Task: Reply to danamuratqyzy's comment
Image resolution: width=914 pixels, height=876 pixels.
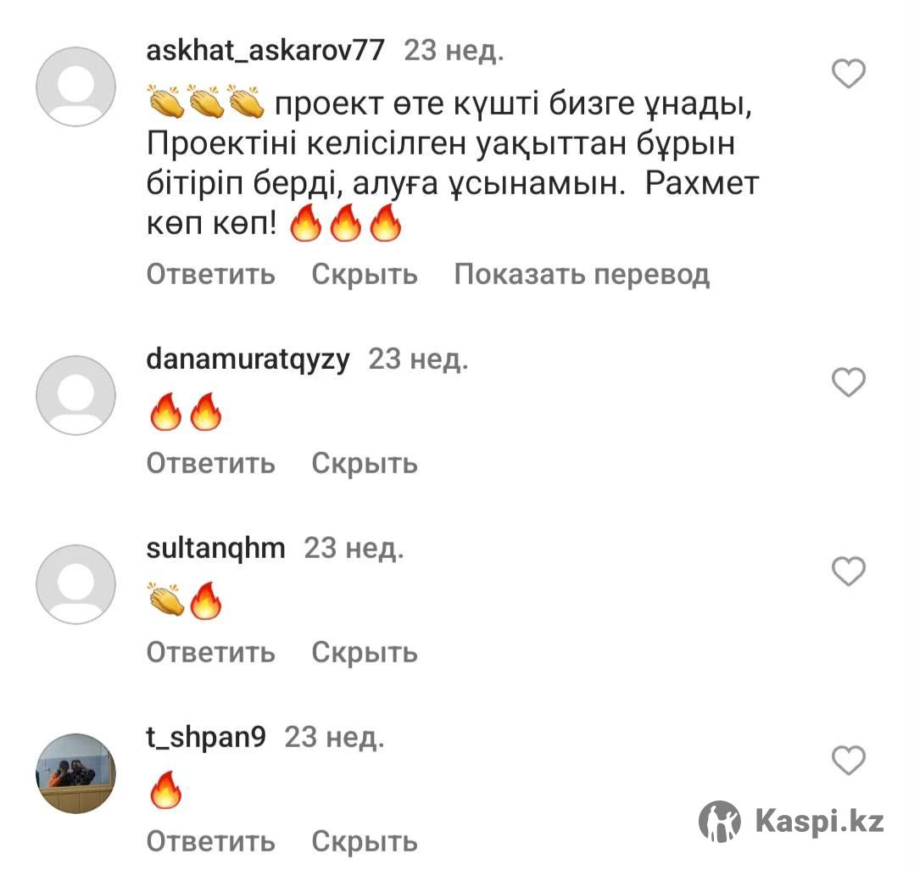Action: coord(210,463)
